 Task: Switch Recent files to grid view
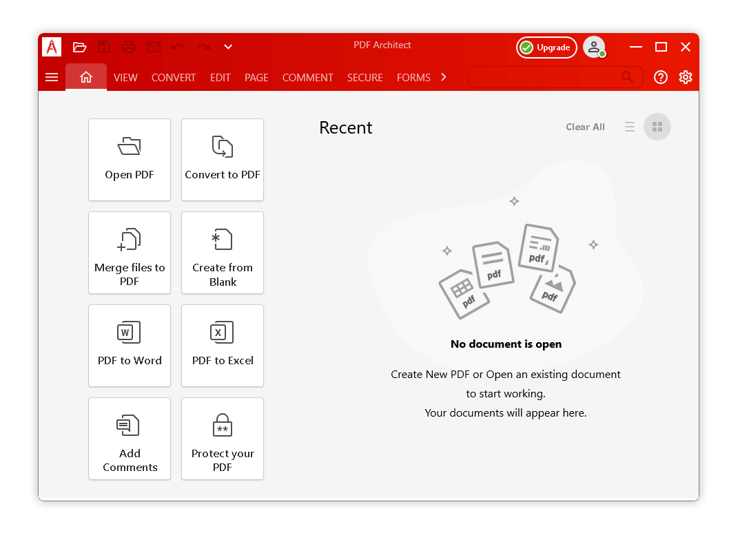pyautogui.click(x=657, y=127)
